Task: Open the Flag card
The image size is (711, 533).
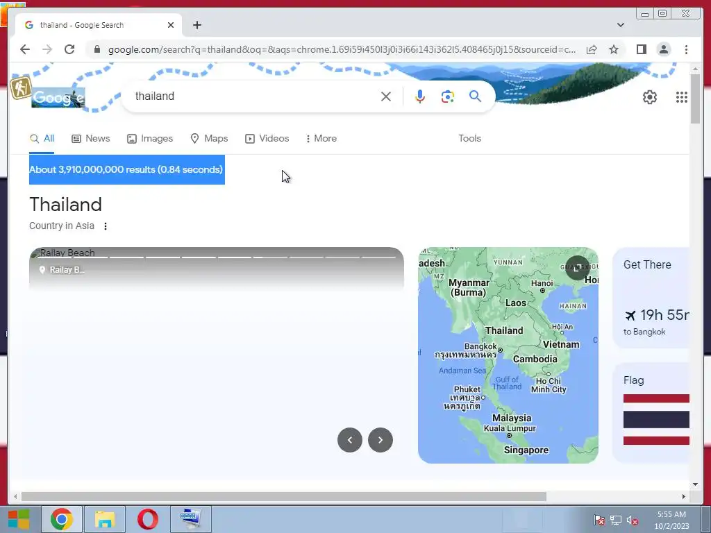Action: 651,413
